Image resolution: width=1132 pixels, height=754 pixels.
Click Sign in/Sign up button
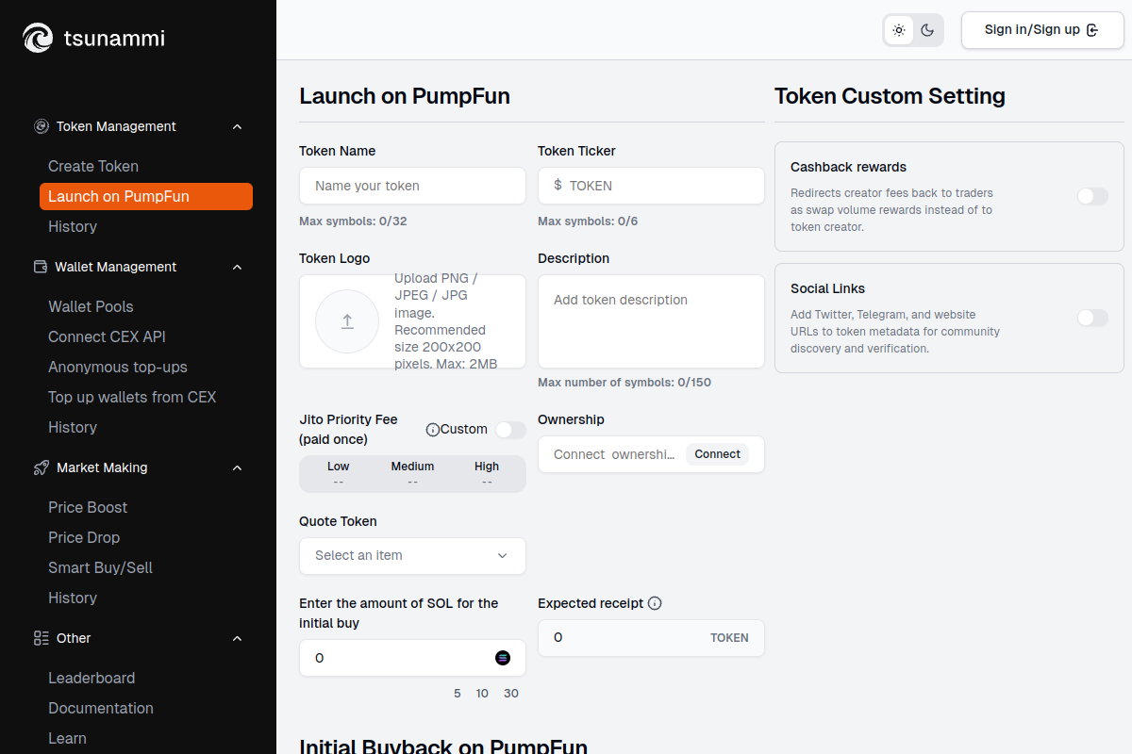point(1042,30)
